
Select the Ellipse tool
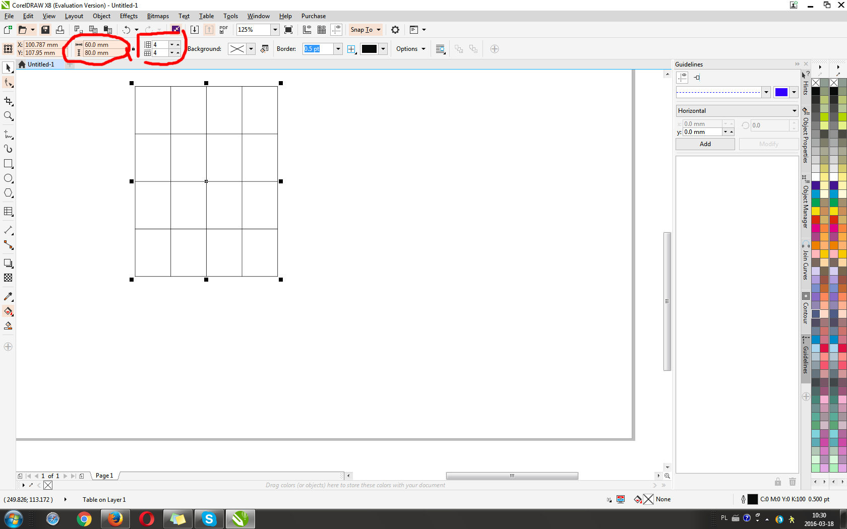point(8,178)
